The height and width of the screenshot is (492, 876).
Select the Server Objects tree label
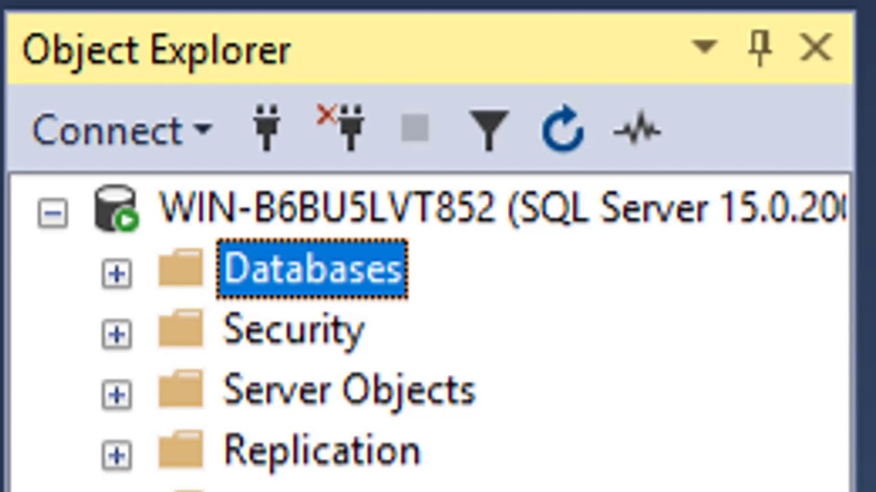(x=350, y=390)
